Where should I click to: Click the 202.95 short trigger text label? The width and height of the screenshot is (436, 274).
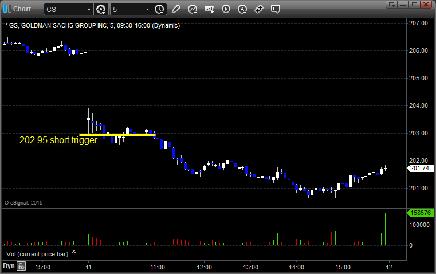tap(58, 140)
